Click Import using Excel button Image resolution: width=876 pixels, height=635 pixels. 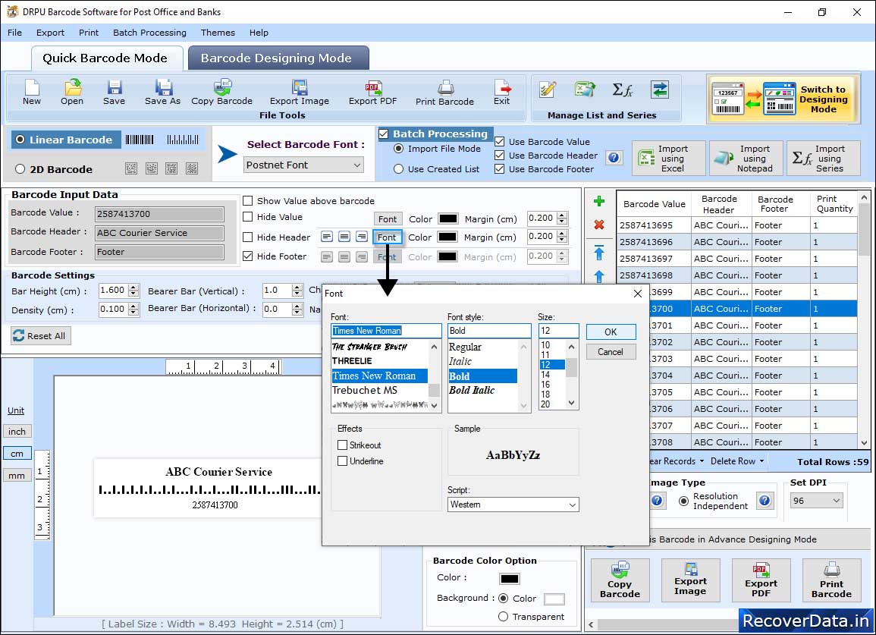click(x=669, y=159)
